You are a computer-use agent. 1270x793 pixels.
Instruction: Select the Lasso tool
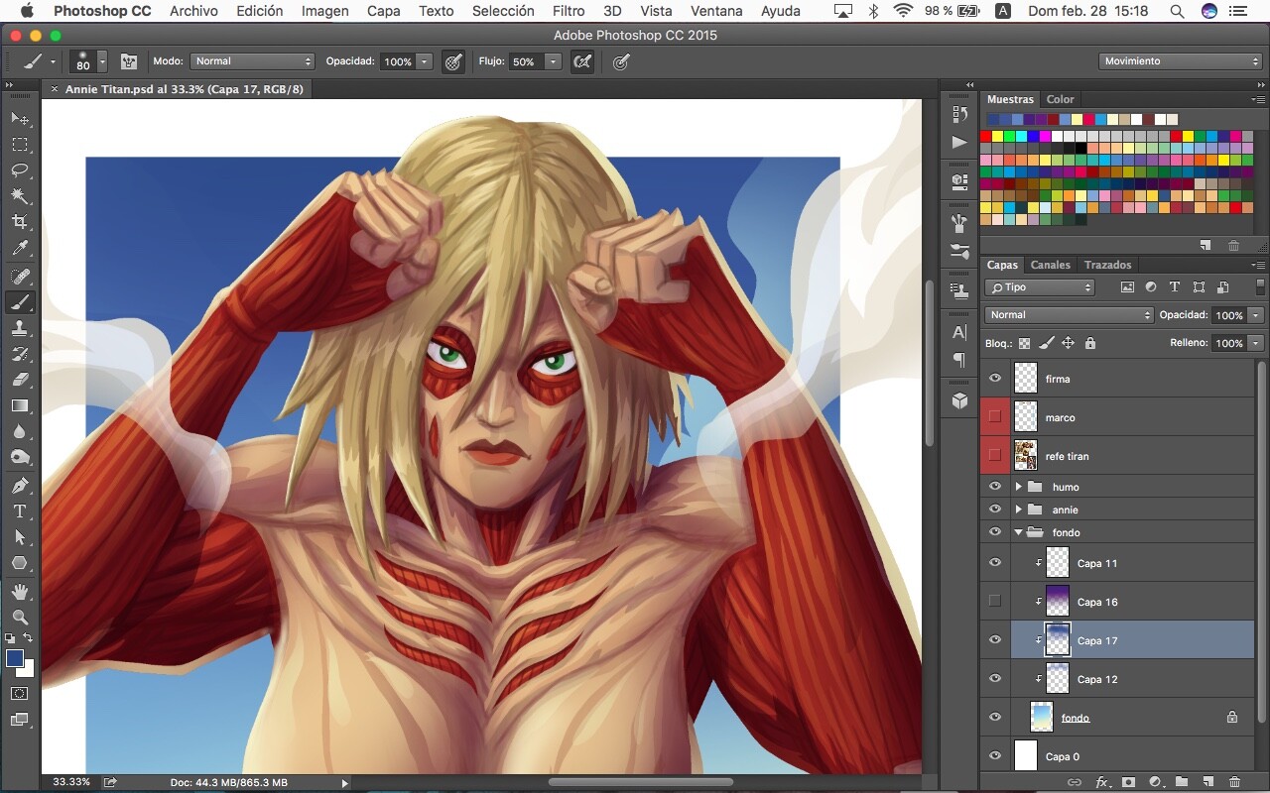(20, 170)
